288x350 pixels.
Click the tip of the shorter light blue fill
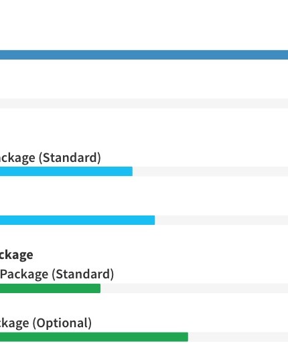(x=131, y=171)
